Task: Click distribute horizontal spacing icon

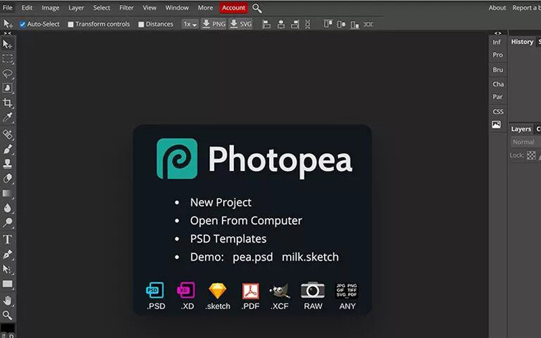Action: [x=368, y=24]
